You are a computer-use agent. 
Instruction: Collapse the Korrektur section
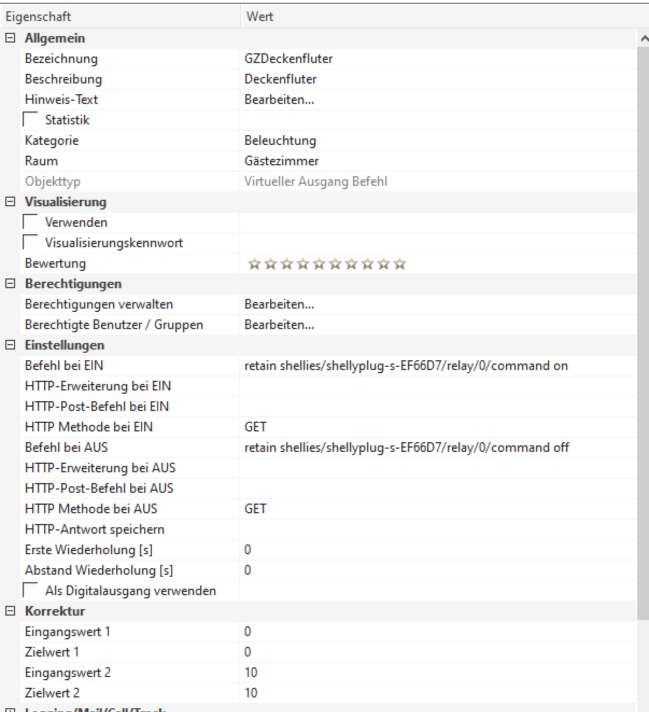10,611
